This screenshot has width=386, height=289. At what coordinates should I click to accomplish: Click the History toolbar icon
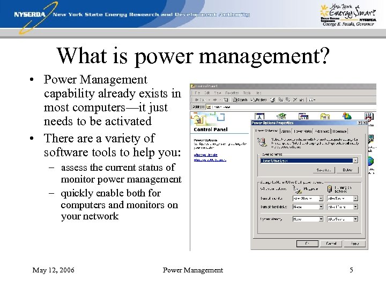click(x=272, y=100)
